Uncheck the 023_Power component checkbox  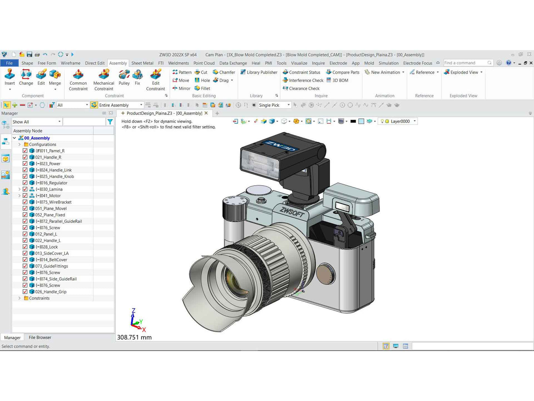click(x=25, y=164)
